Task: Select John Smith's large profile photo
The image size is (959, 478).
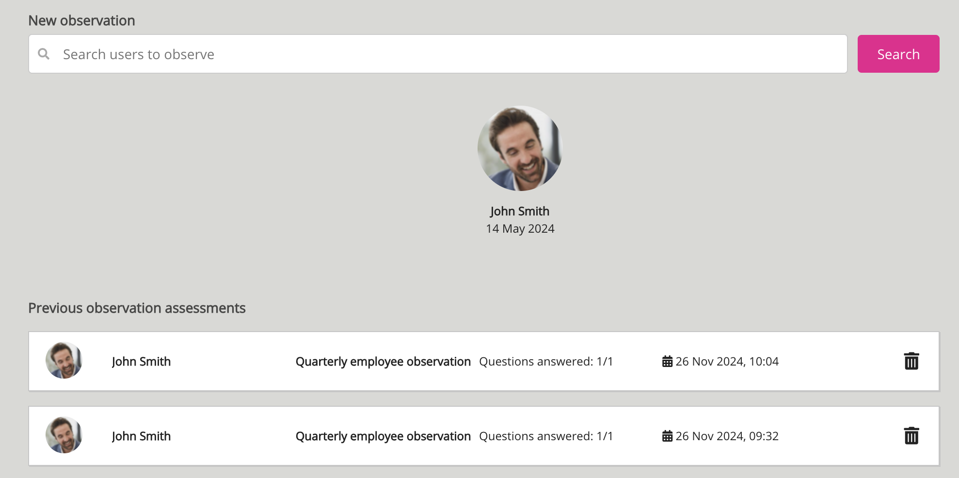Action: (520, 148)
